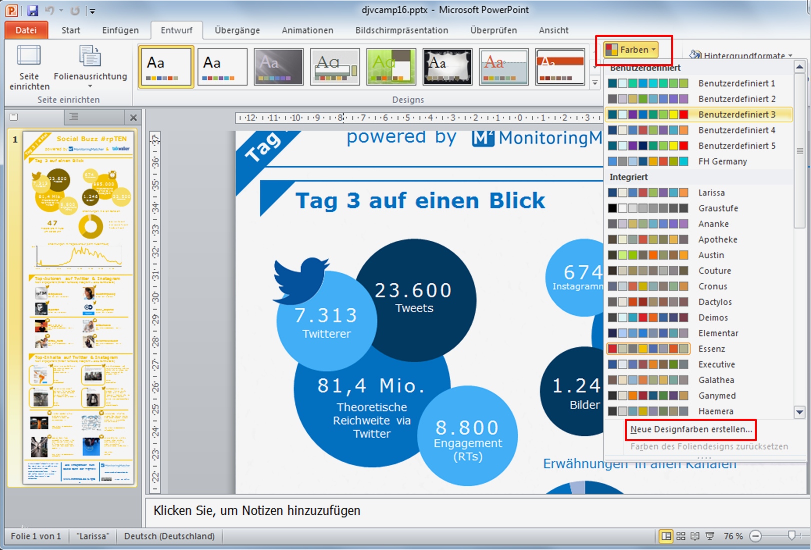
Task: Open the Ansicht ribbon tab
Action: 553,30
